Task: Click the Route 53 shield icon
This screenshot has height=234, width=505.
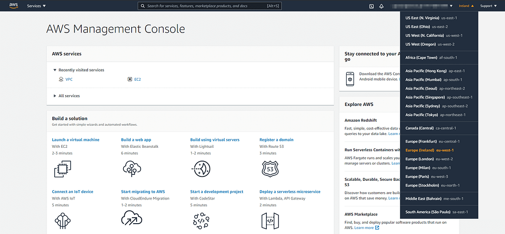Action: tap(270, 168)
